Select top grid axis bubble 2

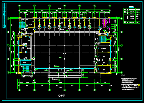34,6
